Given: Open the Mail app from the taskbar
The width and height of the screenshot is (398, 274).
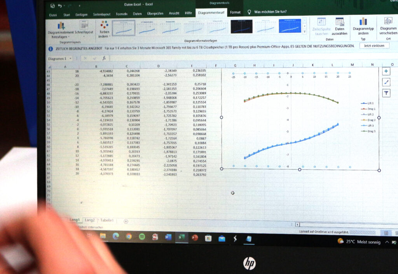Looking at the screenshot, I should pos(222,239).
